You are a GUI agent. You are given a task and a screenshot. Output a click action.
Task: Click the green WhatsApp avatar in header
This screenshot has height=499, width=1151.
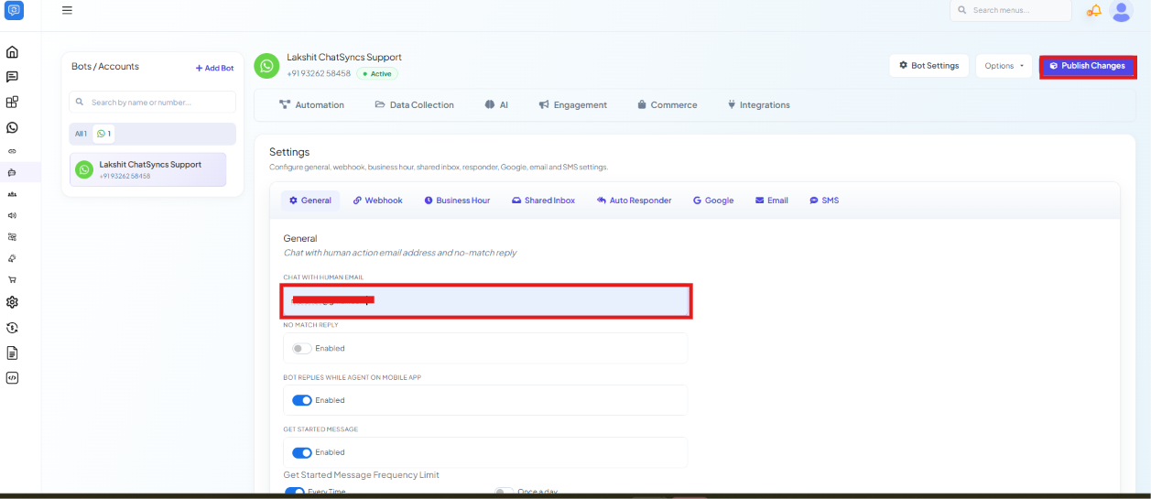point(266,66)
